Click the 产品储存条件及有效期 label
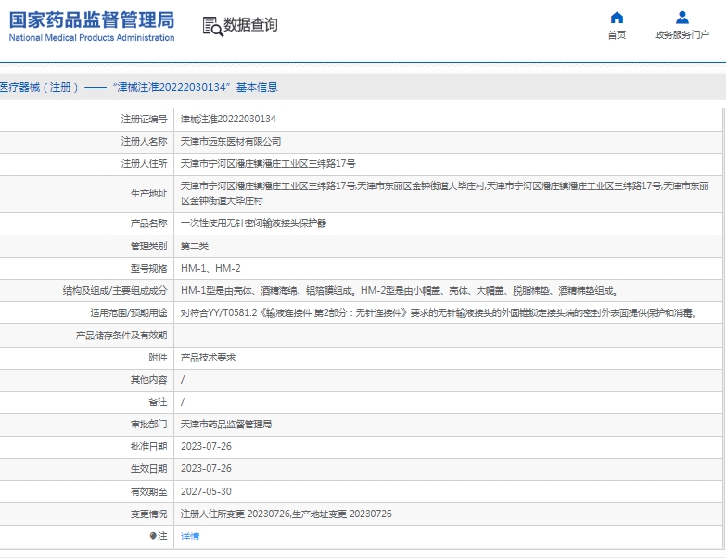Image resolution: width=726 pixels, height=558 pixels. [121, 336]
